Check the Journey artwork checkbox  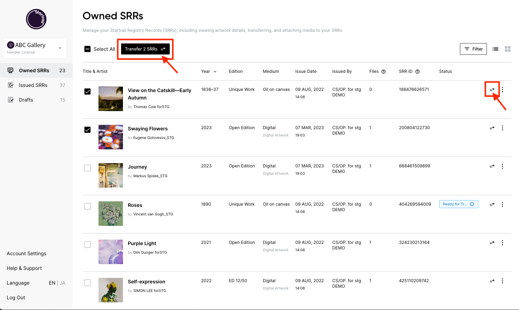click(x=87, y=168)
